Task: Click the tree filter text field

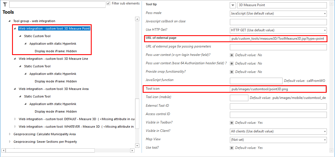Action: pyautogui.click(x=57, y=4)
